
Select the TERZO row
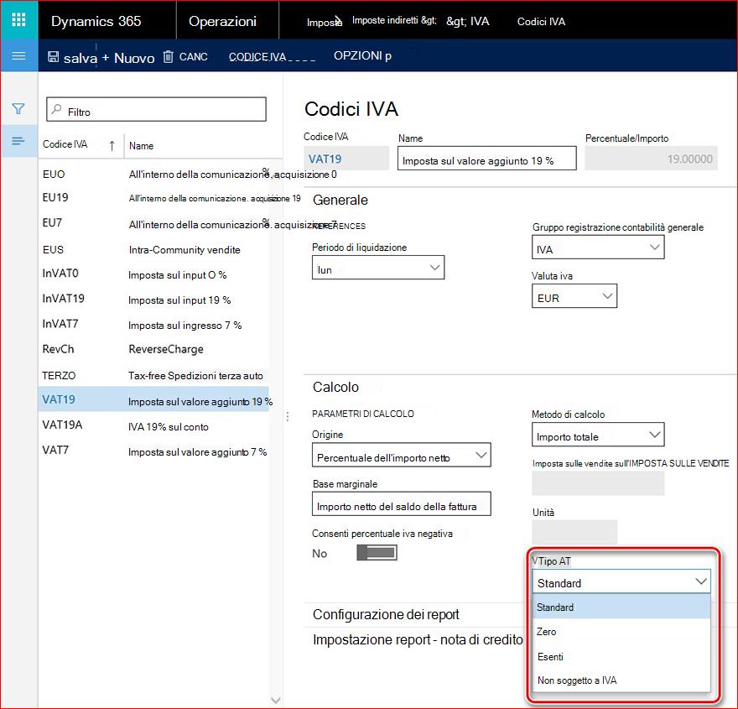click(153, 376)
